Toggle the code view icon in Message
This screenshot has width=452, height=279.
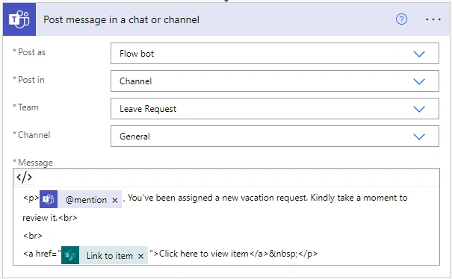24,177
